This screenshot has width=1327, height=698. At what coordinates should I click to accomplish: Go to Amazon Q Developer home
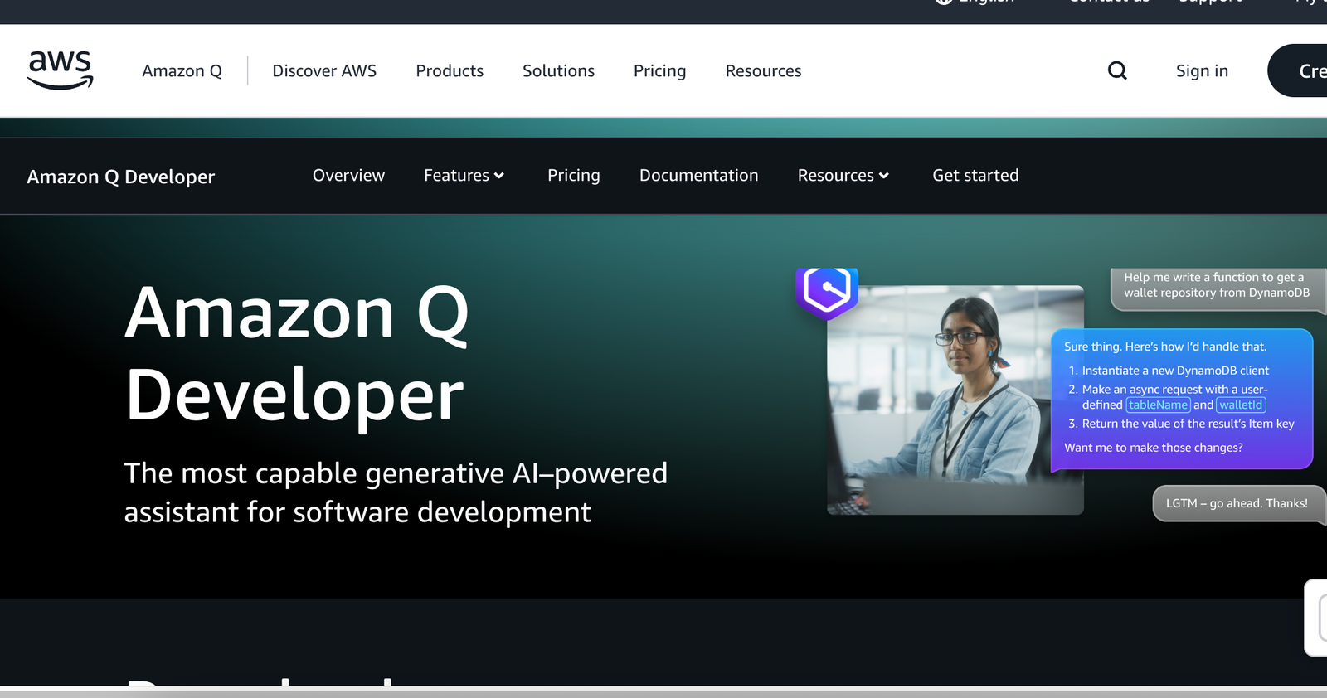[x=121, y=177]
